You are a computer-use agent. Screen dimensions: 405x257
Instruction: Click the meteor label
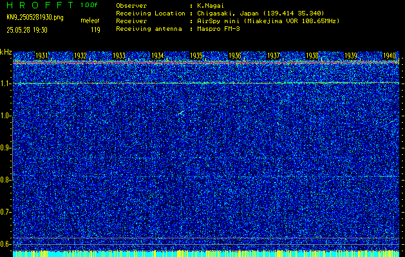90,21
